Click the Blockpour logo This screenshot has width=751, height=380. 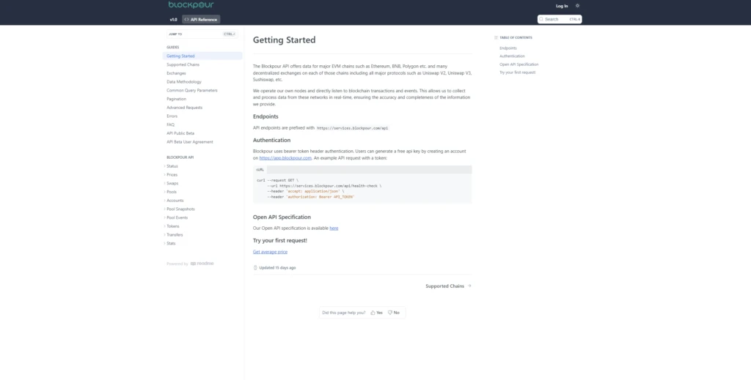(x=191, y=5)
